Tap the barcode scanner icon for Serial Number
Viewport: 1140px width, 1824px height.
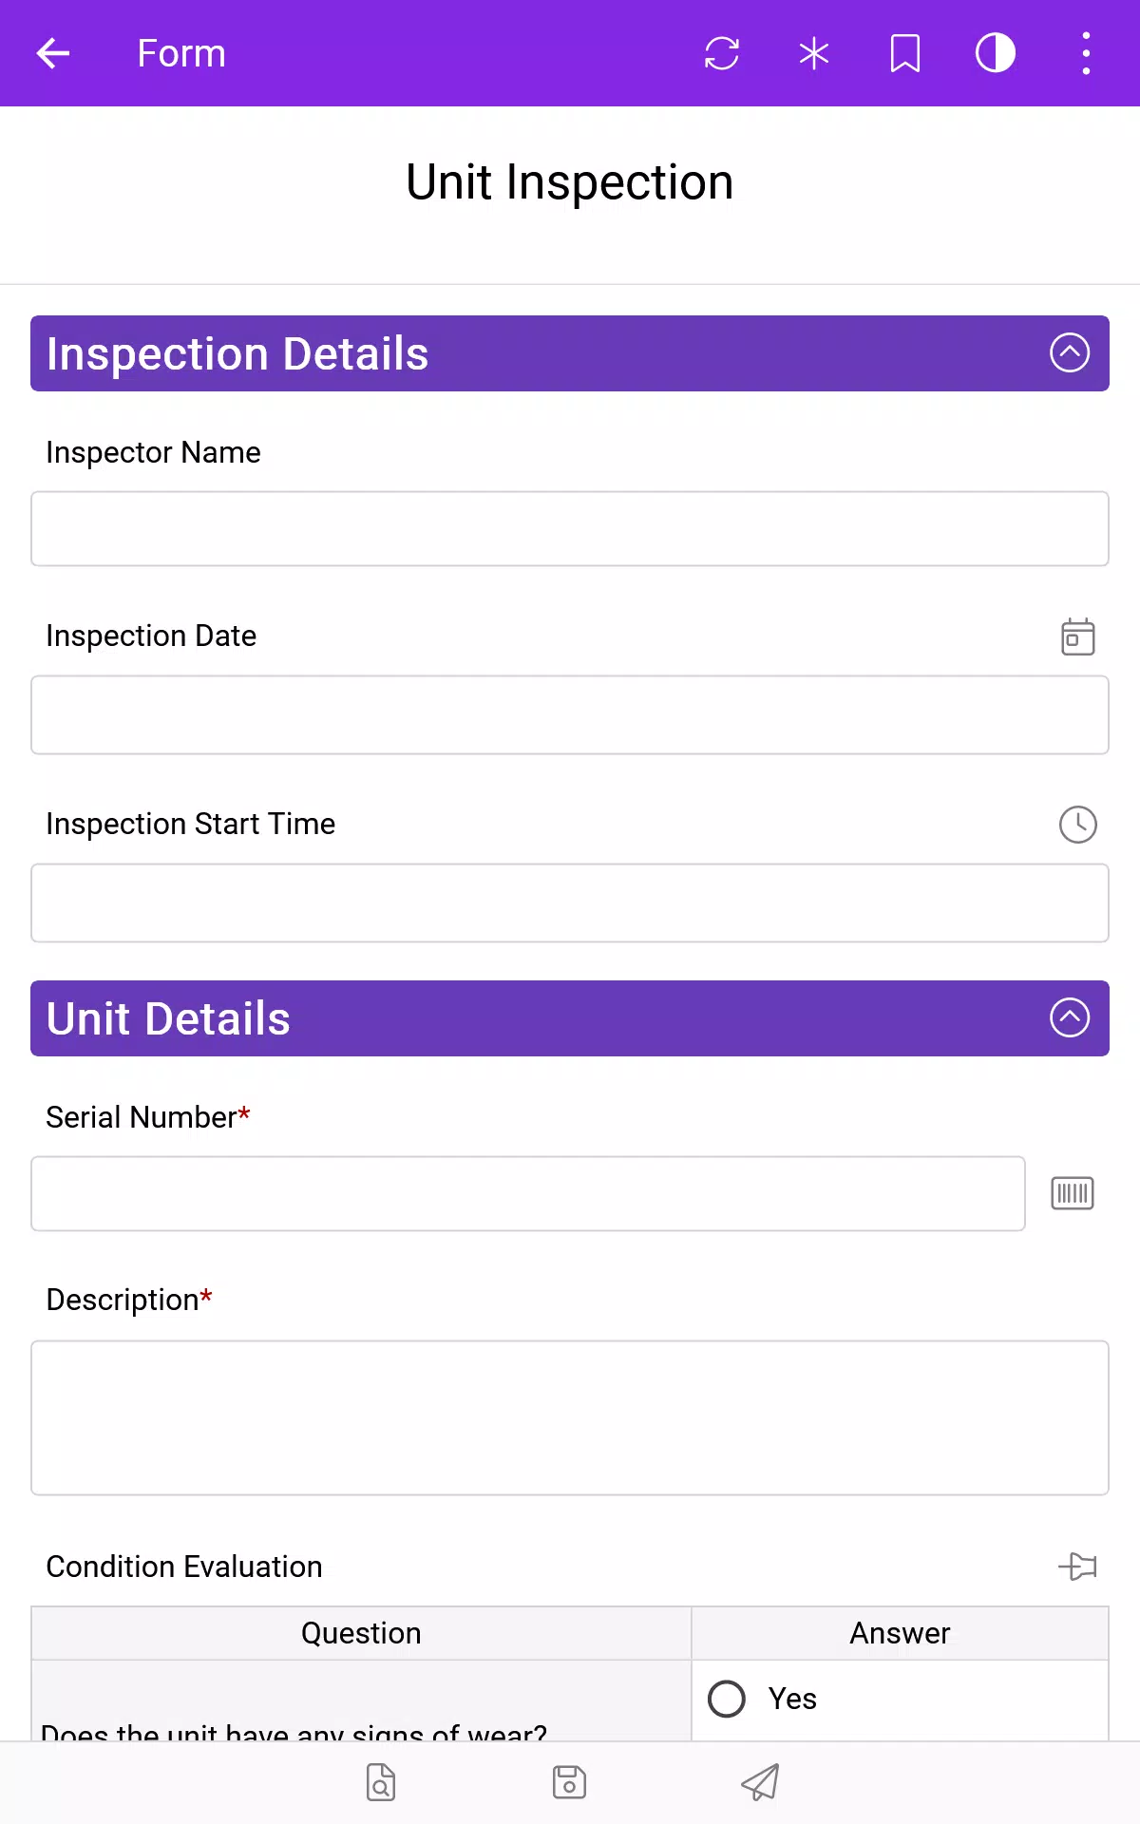(1073, 1193)
